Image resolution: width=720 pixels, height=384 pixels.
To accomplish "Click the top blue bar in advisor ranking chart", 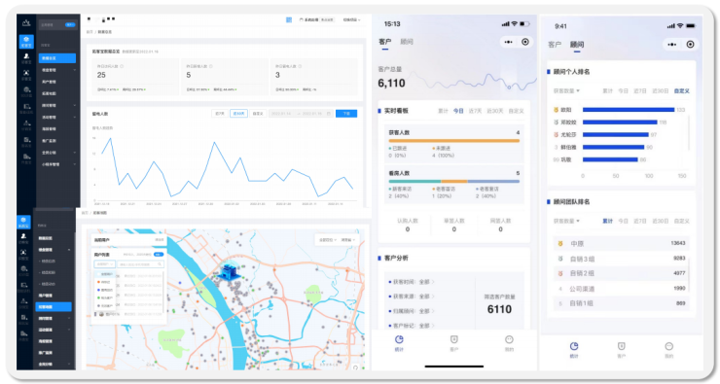I will (x=629, y=110).
